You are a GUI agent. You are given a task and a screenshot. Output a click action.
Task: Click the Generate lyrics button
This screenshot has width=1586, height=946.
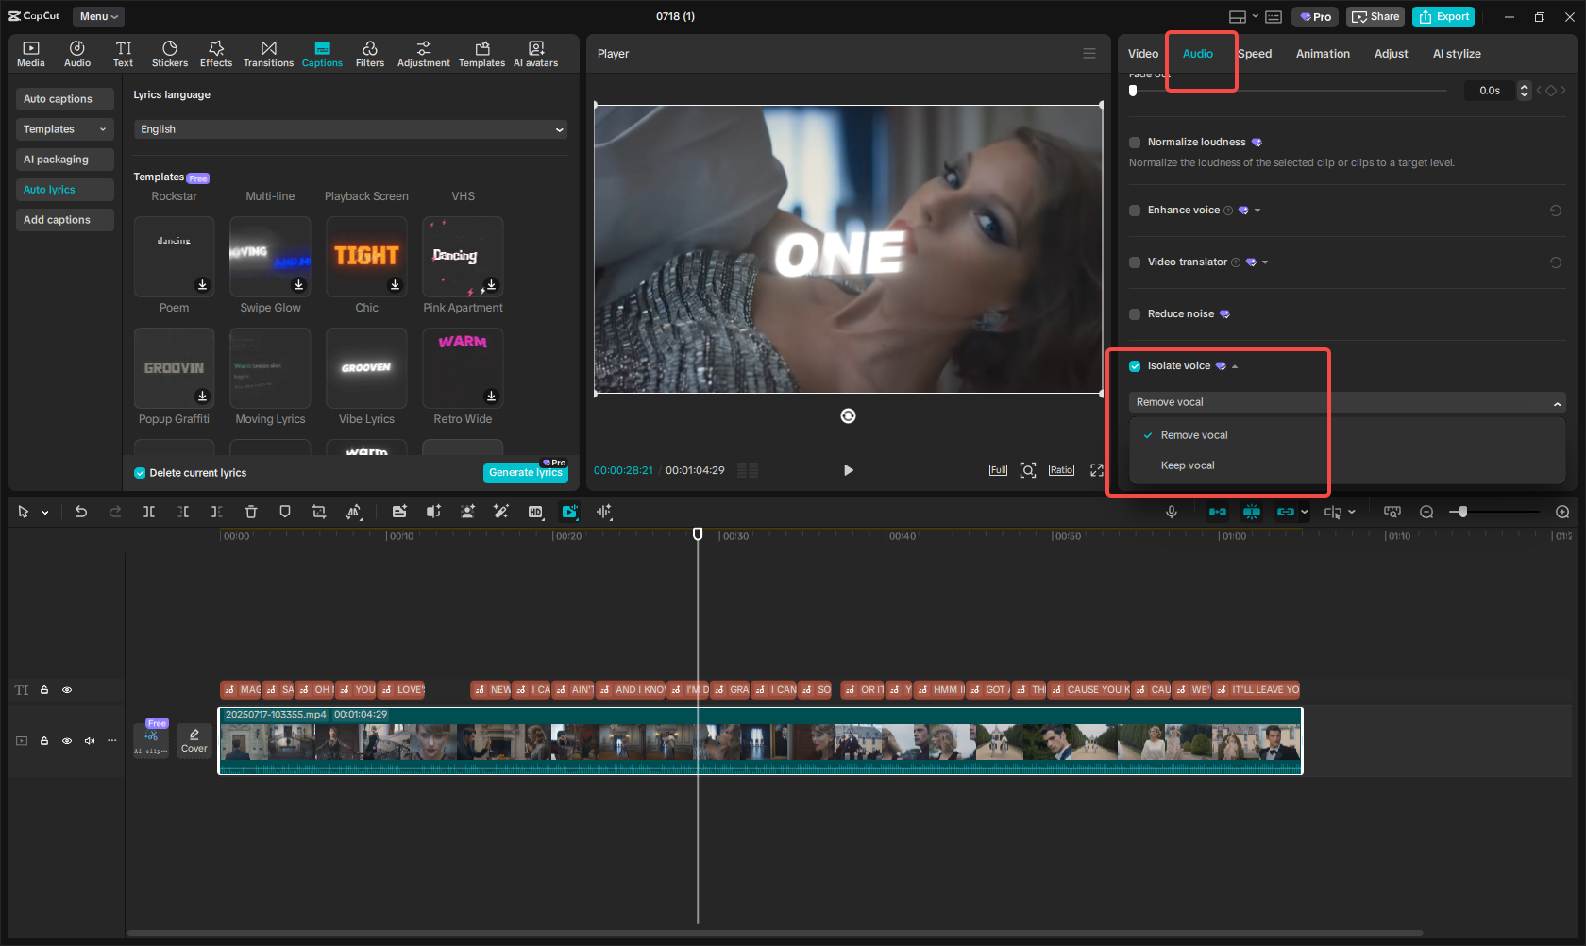[525, 473]
